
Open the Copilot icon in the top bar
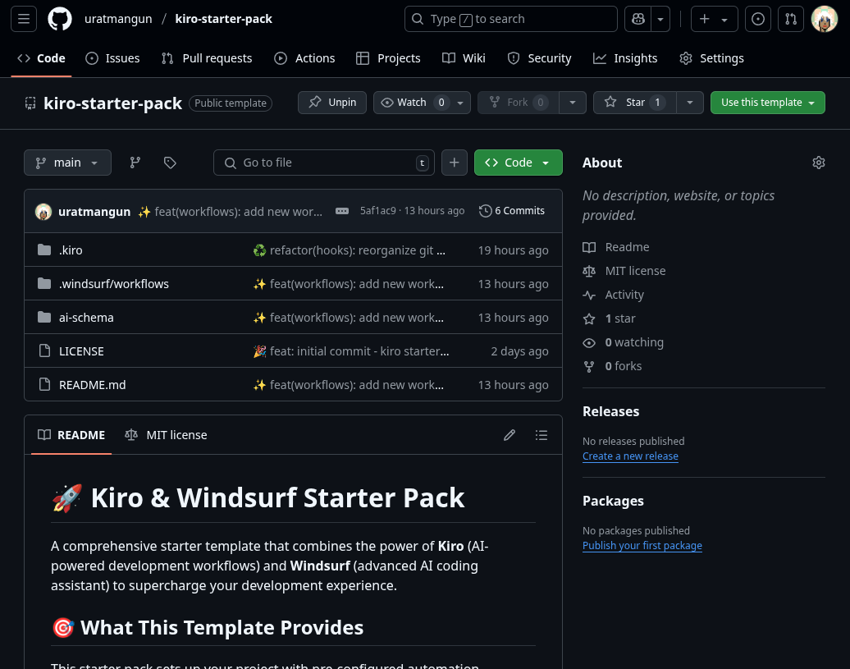click(x=638, y=18)
